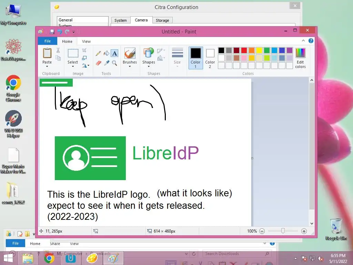
Task: Open the Paint File menu
Action: tap(48, 41)
